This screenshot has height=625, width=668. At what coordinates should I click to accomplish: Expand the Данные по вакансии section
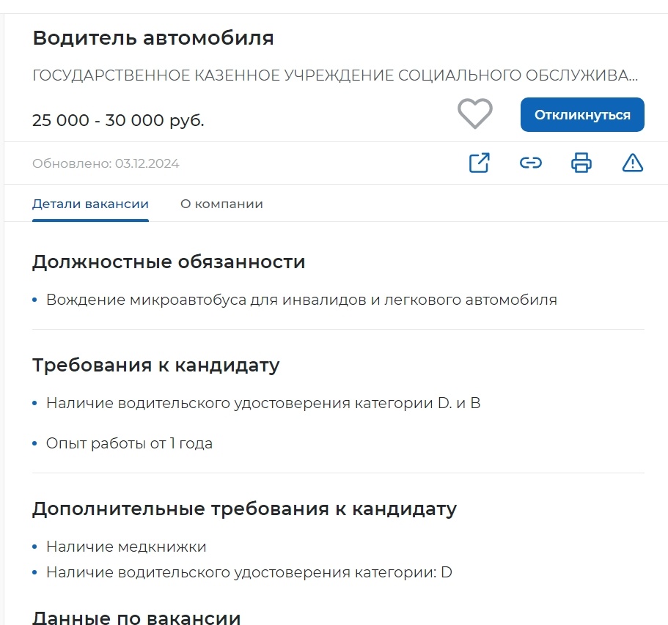point(136,618)
